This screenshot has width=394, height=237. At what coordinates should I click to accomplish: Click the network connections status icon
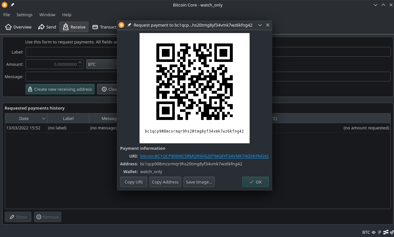click(386, 232)
